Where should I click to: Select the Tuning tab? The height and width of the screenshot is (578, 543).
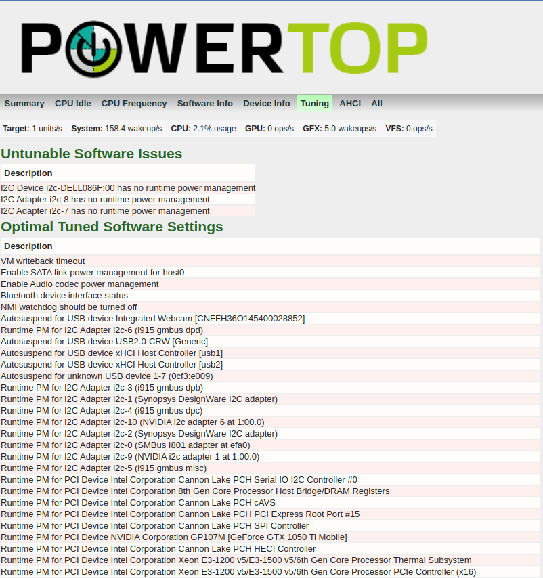(x=314, y=103)
